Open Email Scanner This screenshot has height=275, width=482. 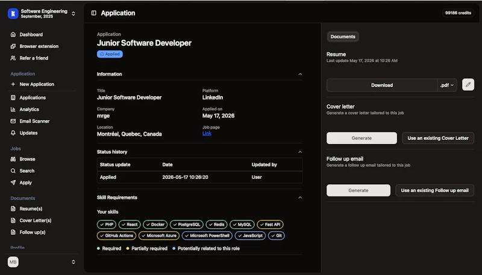coord(34,121)
